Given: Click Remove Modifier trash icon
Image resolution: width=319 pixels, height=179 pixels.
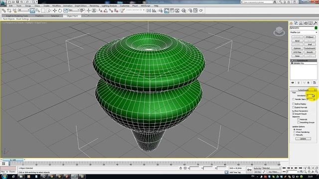Looking at the screenshot, I should coord(308,83).
